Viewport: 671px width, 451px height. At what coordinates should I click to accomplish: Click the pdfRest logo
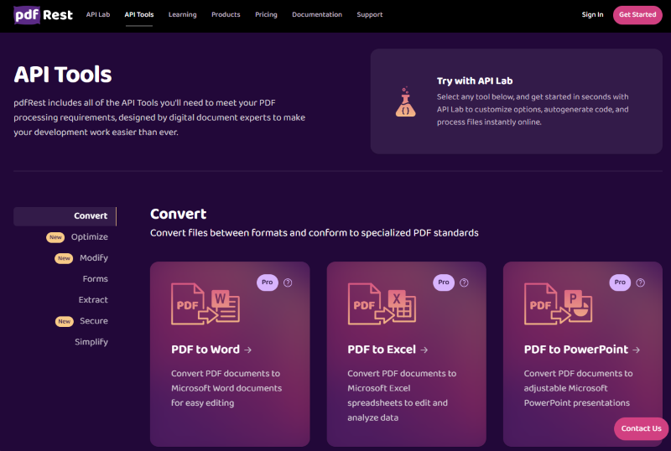click(44, 15)
